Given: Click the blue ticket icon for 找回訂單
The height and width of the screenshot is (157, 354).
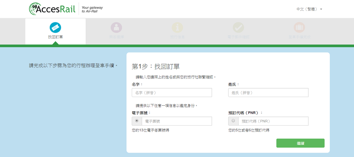Looking at the screenshot, I should click(55, 28).
